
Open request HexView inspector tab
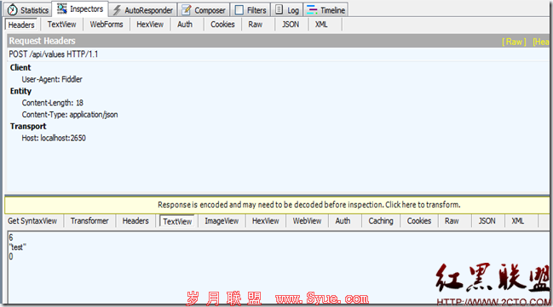(150, 25)
